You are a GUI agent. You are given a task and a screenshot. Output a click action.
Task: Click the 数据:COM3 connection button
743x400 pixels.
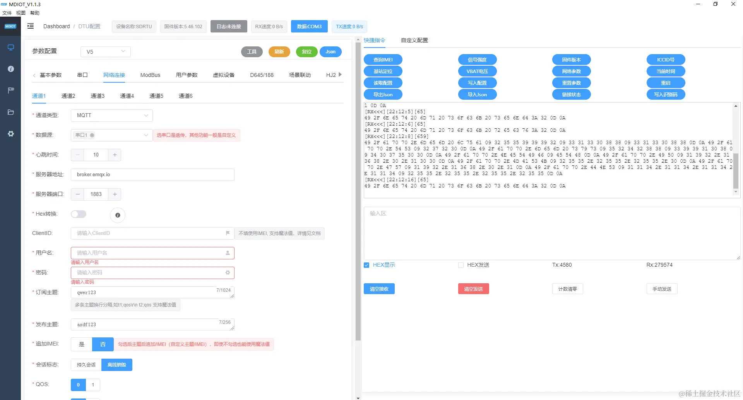coord(309,26)
